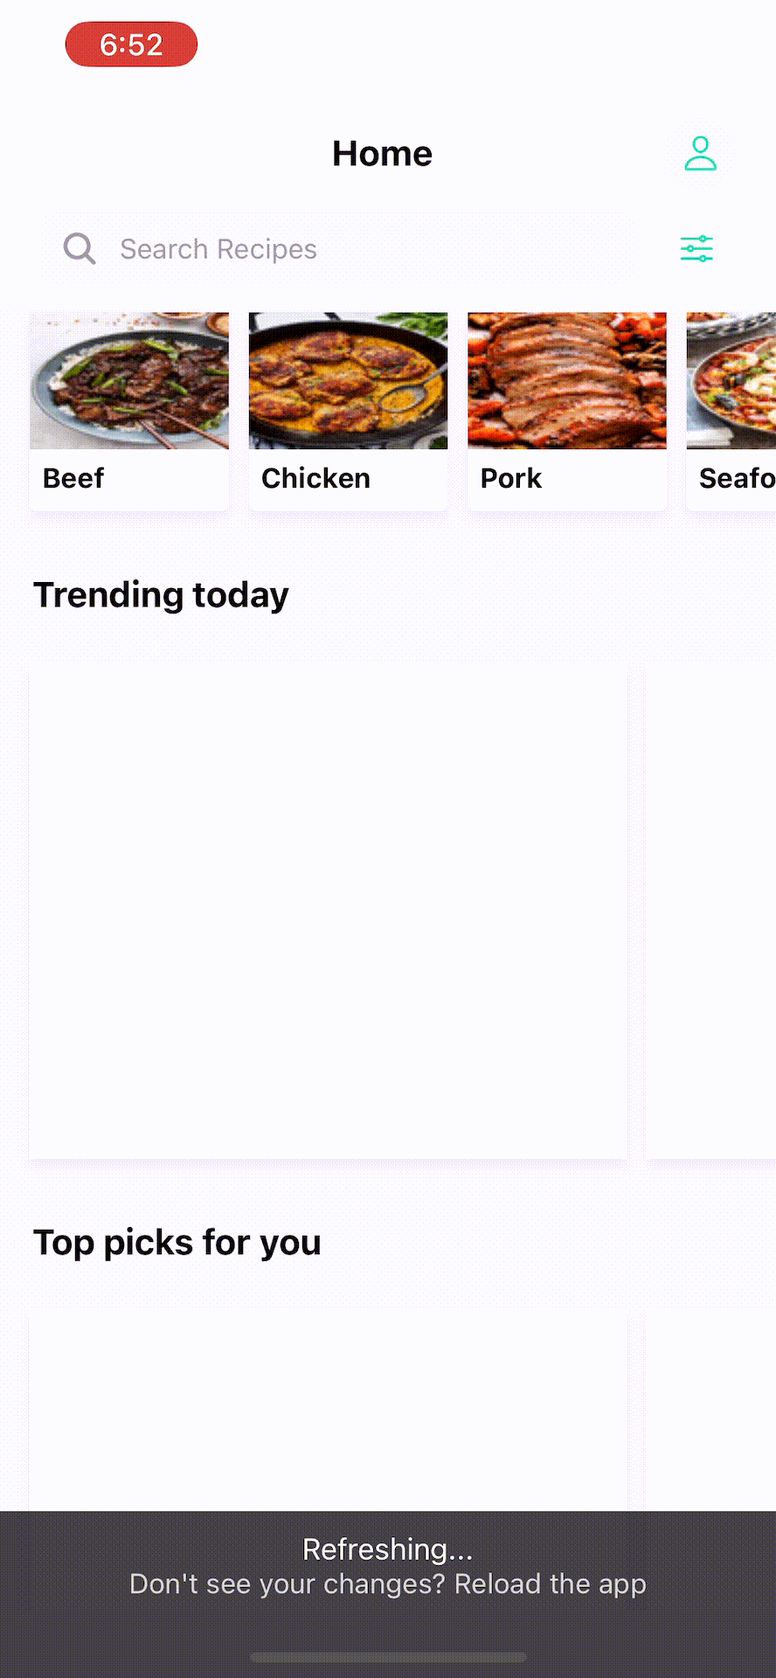Open the user profile icon
This screenshot has height=1678, width=776.
pyautogui.click(x=700, y=154)
